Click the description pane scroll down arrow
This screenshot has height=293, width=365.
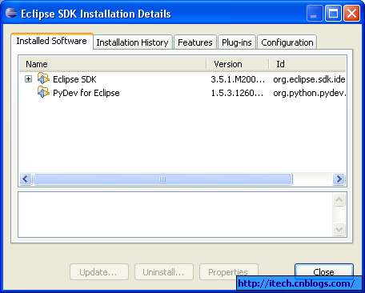pos(339,229)
